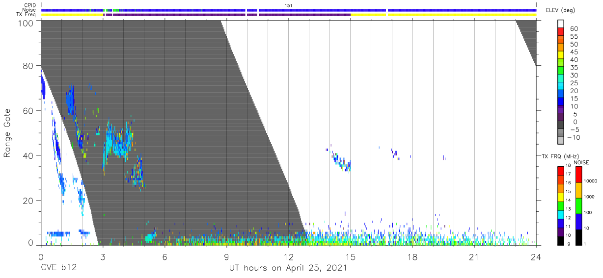Click the 9 tick on the TX FRQ scale
603x278 pixels.
coord(569,244)
